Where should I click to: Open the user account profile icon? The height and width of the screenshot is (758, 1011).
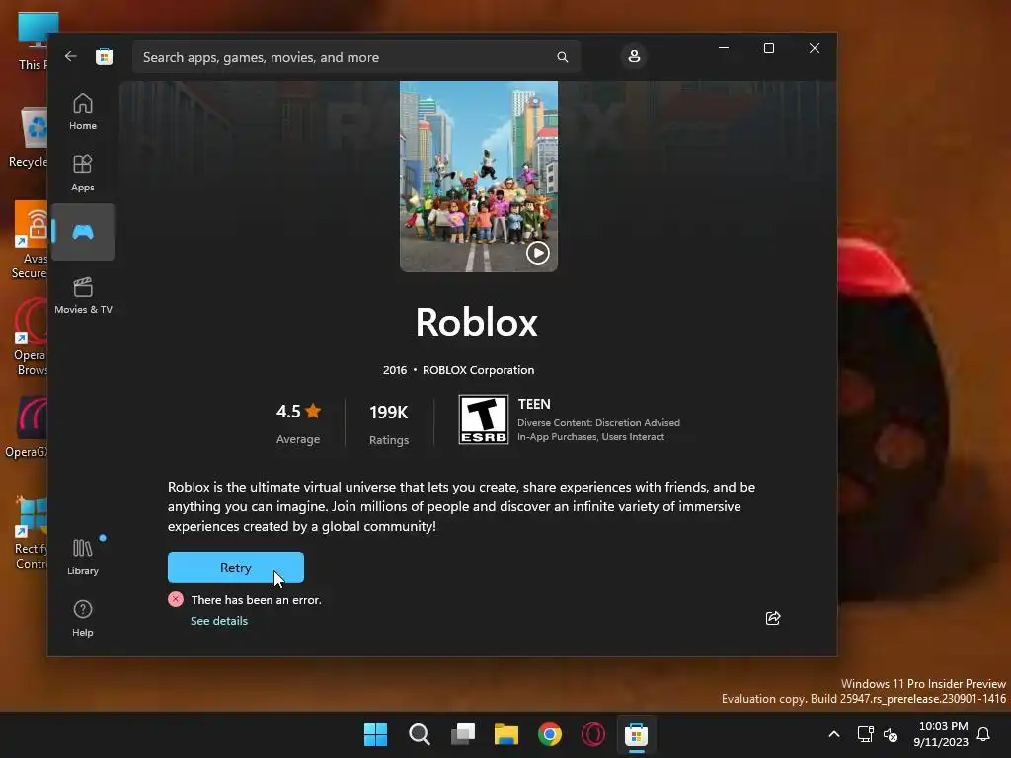634,56
